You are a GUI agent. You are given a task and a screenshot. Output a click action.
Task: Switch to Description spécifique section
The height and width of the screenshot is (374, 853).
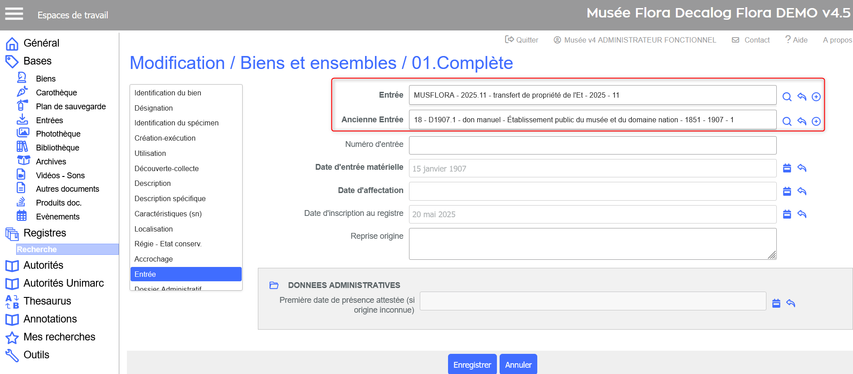tap(170, 198)
